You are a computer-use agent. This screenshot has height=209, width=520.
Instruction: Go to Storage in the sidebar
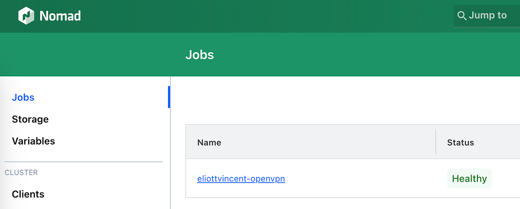tap(30, 119)
